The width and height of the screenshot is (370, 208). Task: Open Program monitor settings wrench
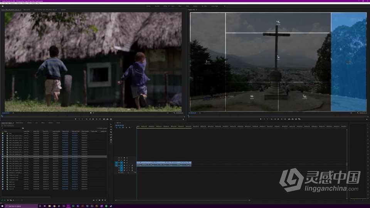tap(358, 113)
